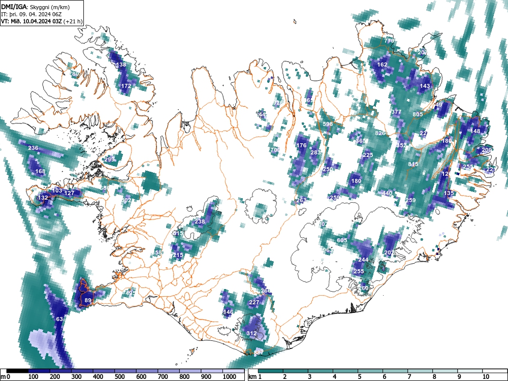Click the visibility value 176 on the map
Viewport: 508px width, 381px height.
pos(301,145)
